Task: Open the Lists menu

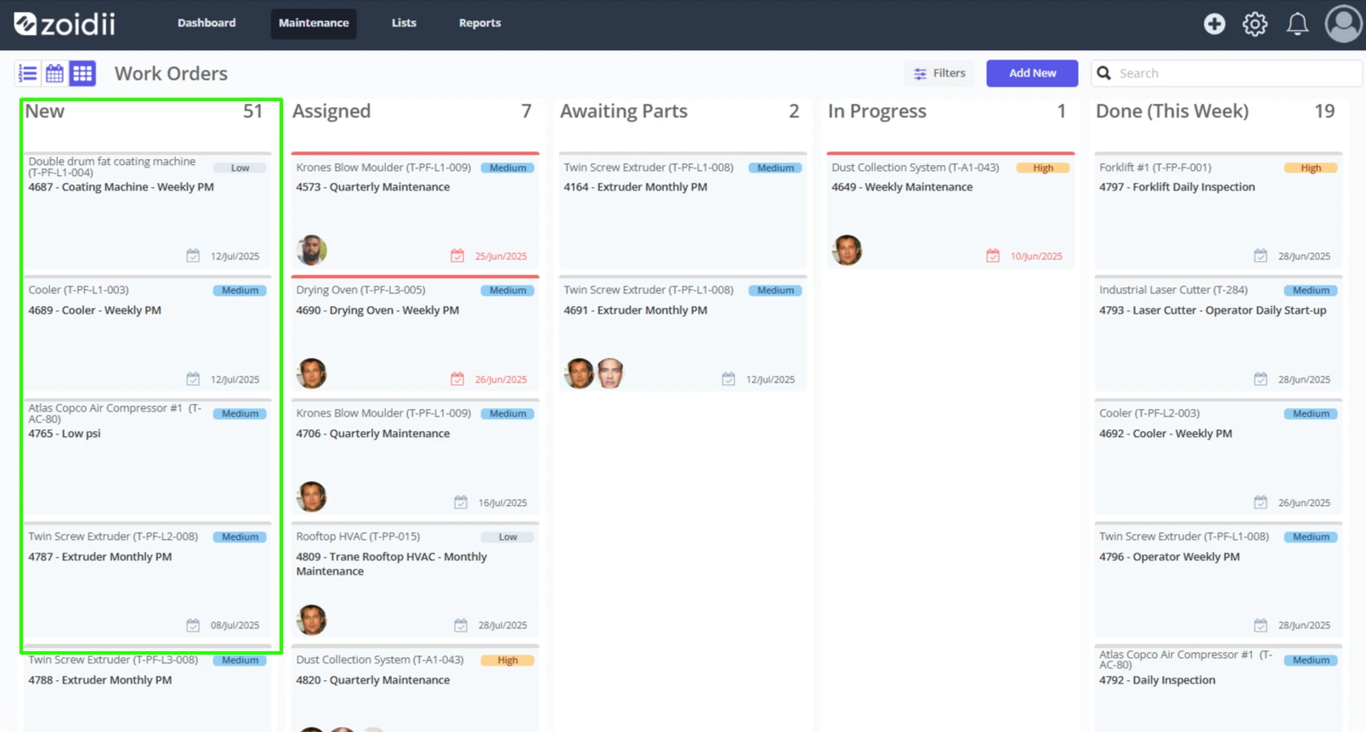Action: pyautogui.click(x=404, y=23)
